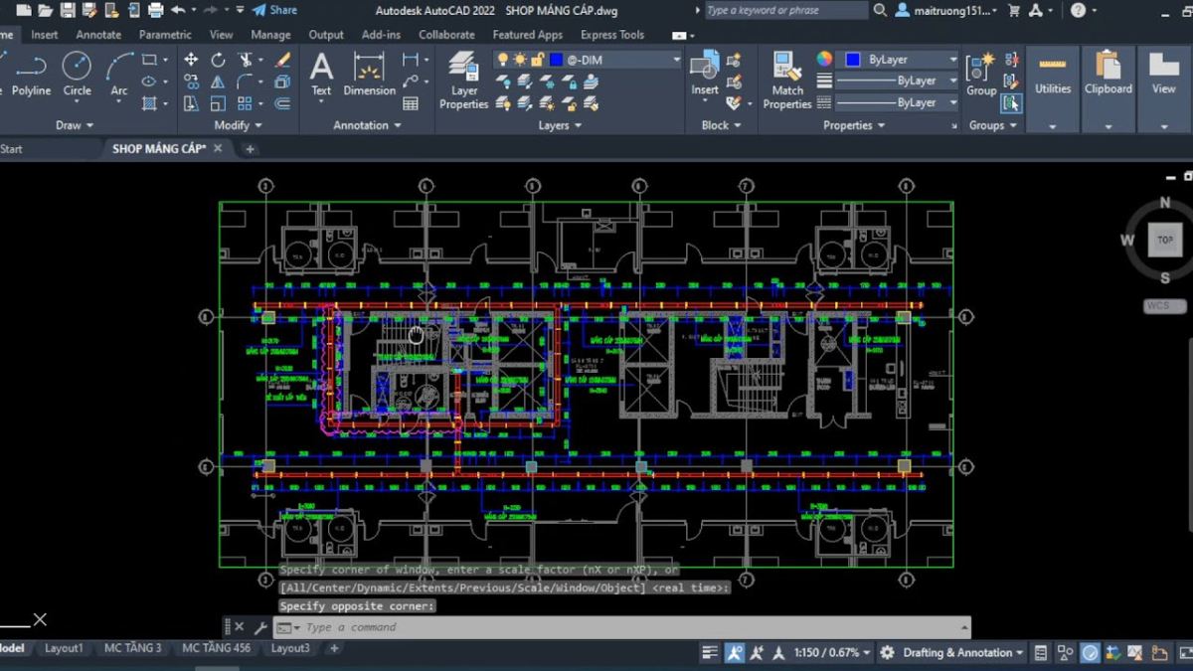Click the Trim tool icon
Image resolution: width=1193 pixels, height=671 pixels.
click(245, 60)
